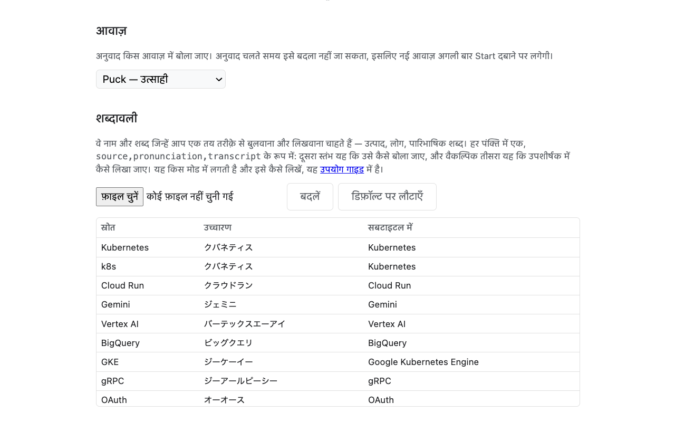The height and width of the screenshot is (422, 675).
Task: Open the उपयोग गाइड link
Action: pyautogui.click(x=342, y=169)
